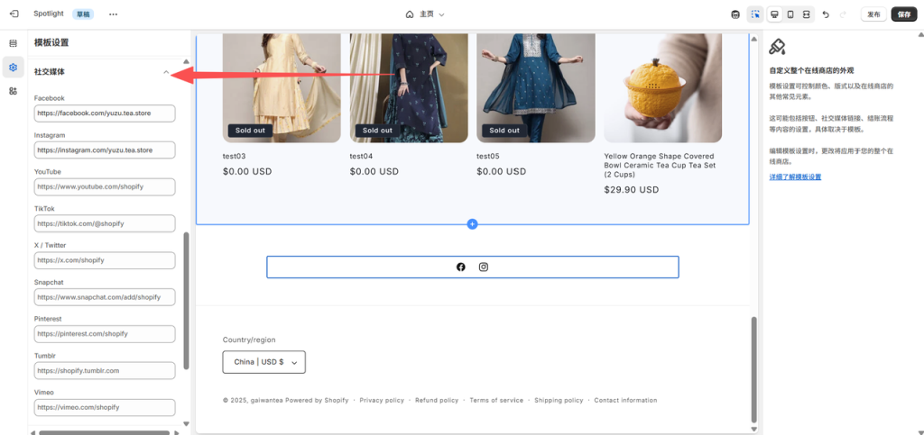The image size is (924, 435).
Task: Open the China | USD $ country dropdown
Action: coord(264,362)
